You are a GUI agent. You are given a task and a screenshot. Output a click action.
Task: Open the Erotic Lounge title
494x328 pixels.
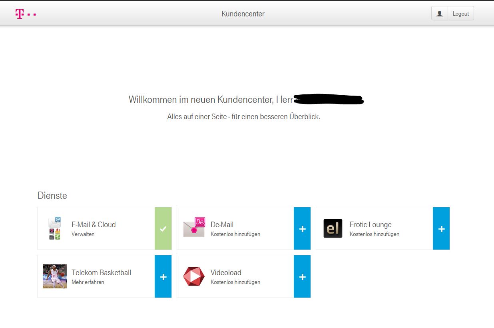click(x=370, y=225)
